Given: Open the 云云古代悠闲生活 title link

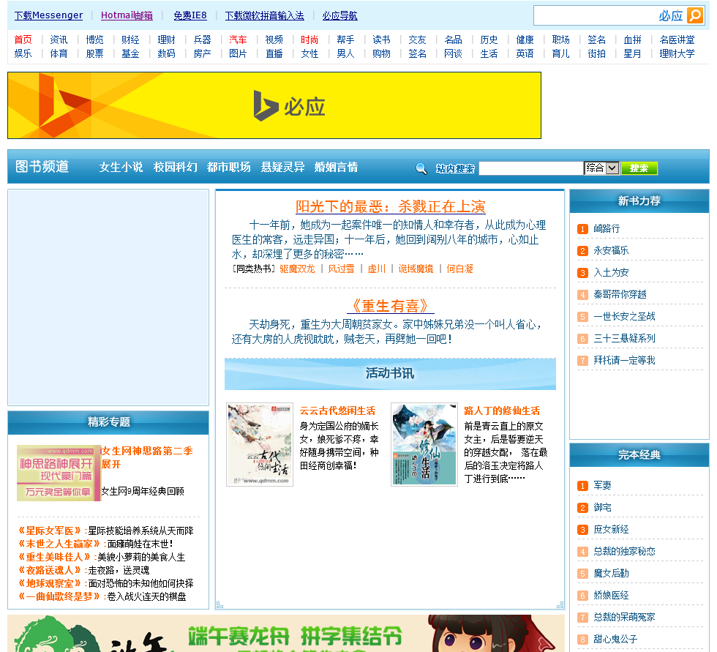Looking at the screenshot, I should 337,411.
